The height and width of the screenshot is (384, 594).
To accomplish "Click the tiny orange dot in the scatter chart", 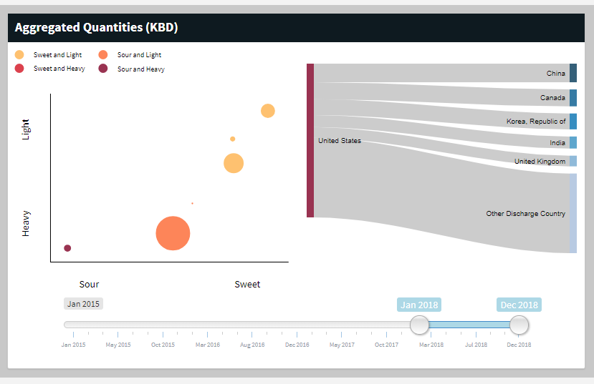I will point(193,203).
